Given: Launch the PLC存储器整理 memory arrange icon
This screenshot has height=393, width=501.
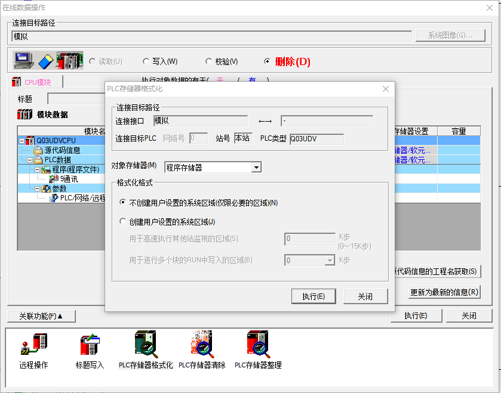Looking at the screenshot, I should (x=258, y=345).
